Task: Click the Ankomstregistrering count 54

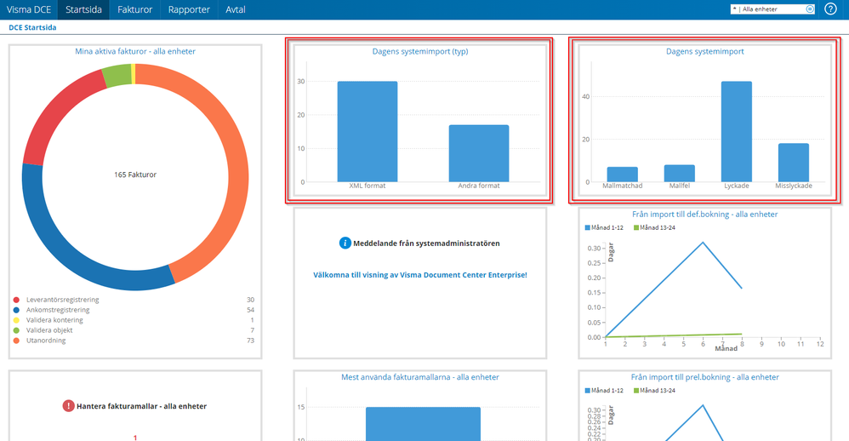Action: (250, 310)
